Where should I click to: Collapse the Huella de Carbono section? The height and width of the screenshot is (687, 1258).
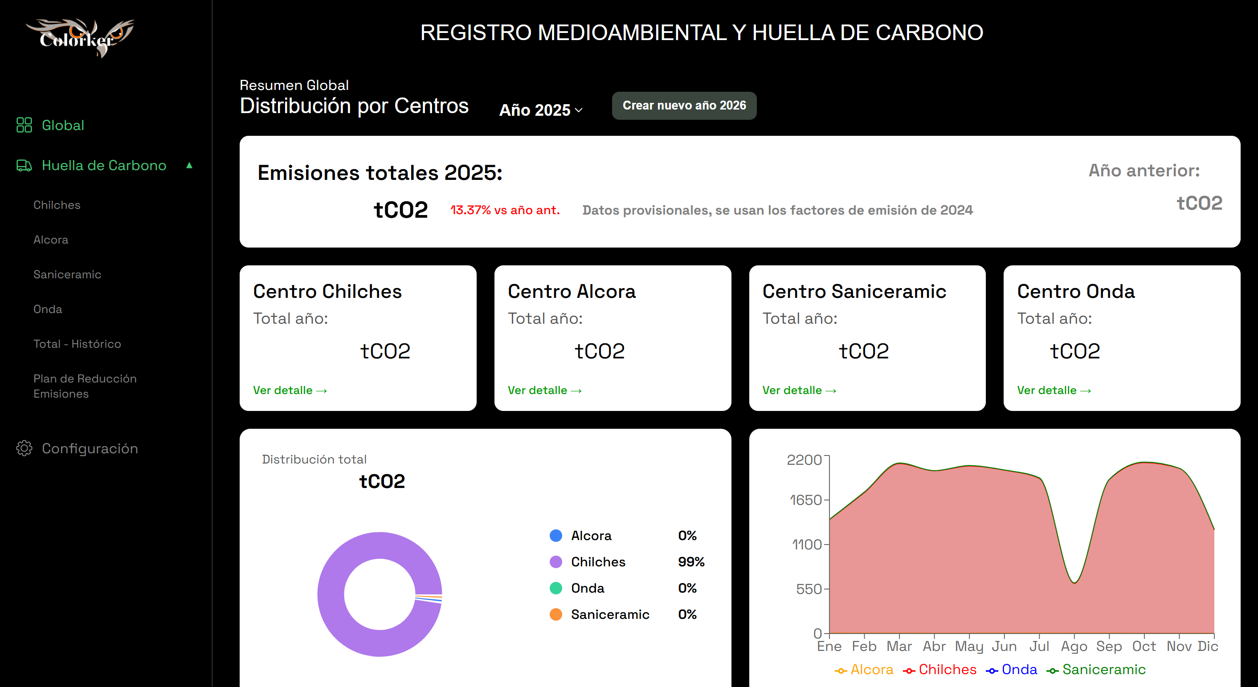pyautogui.click(x=189, y=166)
